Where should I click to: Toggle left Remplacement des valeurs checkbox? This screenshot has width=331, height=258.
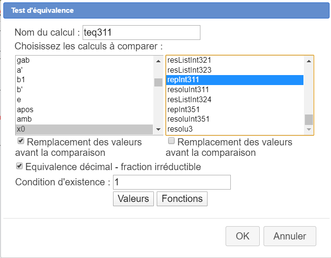pos(20,142)
